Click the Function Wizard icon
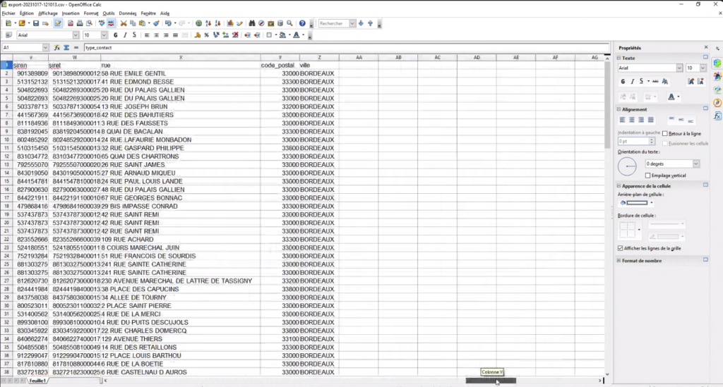The height and width of the screenshot is (387, 723). [56, 47]
